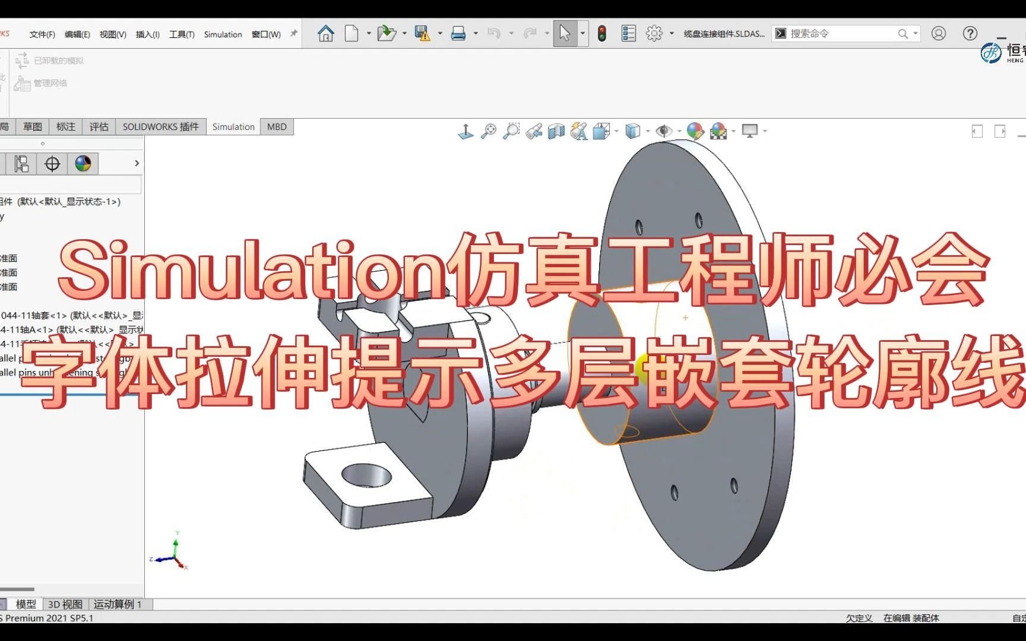Open Dynamic Annotation Views icon
The width and height of the screenshot is (1026, 641).
click(x=579, y=131)
